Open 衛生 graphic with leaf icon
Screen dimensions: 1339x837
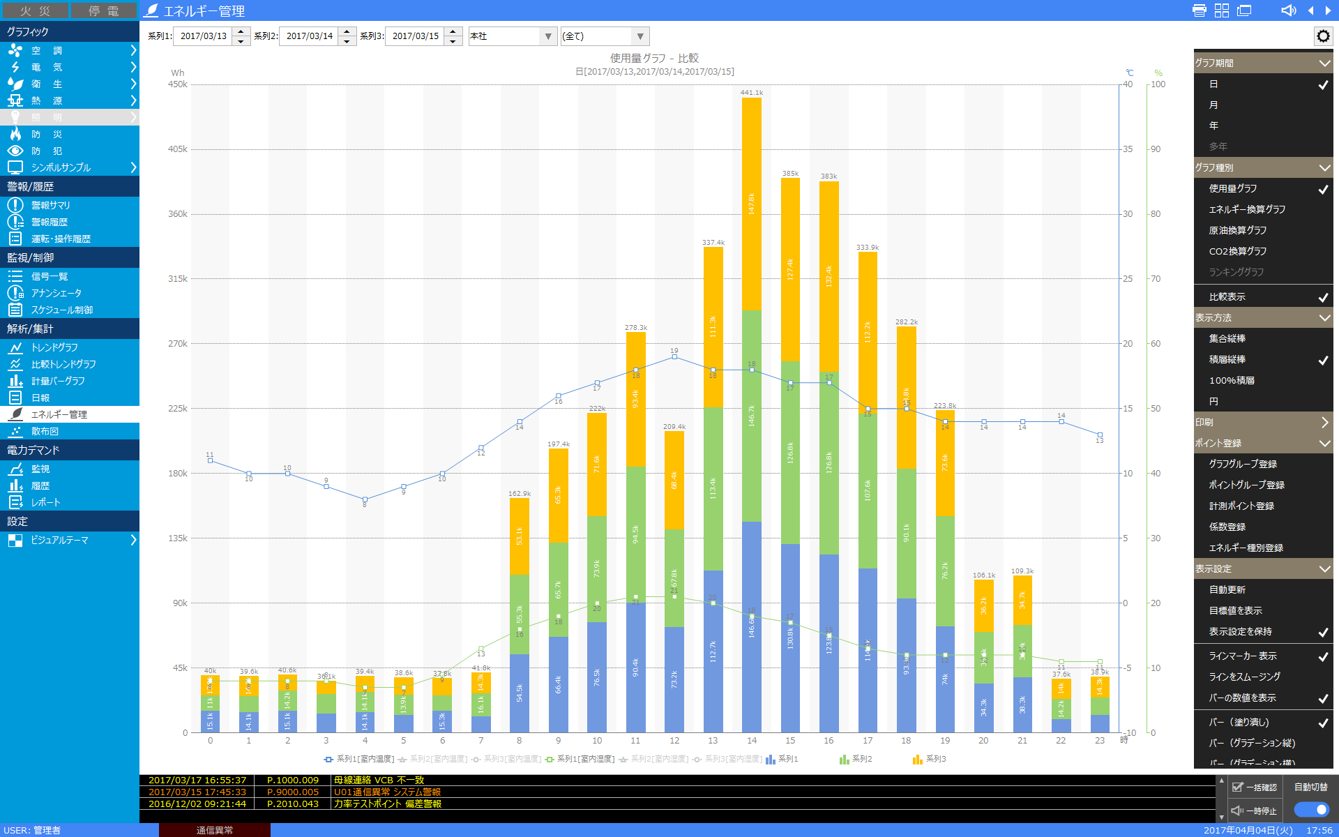point(15,84)
